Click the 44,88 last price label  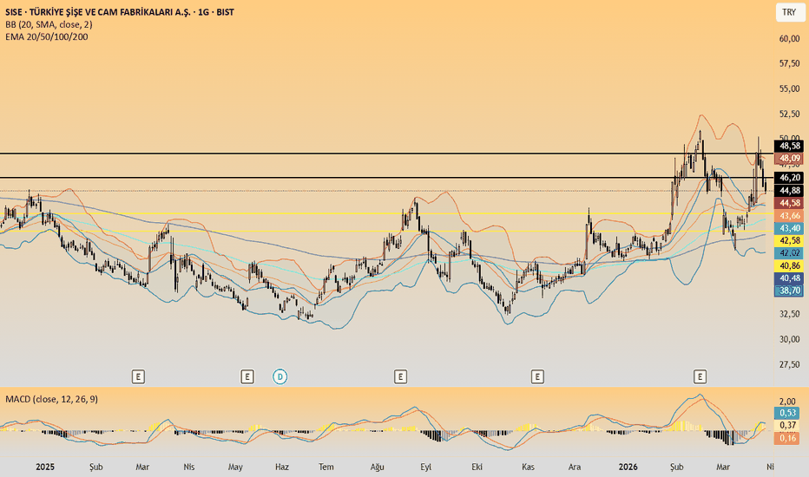789,191
